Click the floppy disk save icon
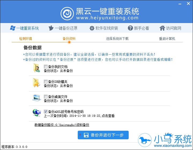The image size is (193, 150). click(86, 135)
